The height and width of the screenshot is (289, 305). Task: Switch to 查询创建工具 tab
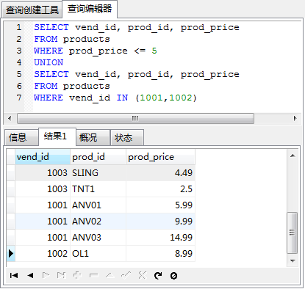point(32,10)
